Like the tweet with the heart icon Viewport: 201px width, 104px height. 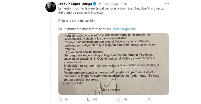click(119, 99)
